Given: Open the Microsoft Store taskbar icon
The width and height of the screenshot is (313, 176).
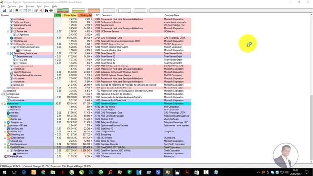Looking at the screenshot, I should point(197,172).
